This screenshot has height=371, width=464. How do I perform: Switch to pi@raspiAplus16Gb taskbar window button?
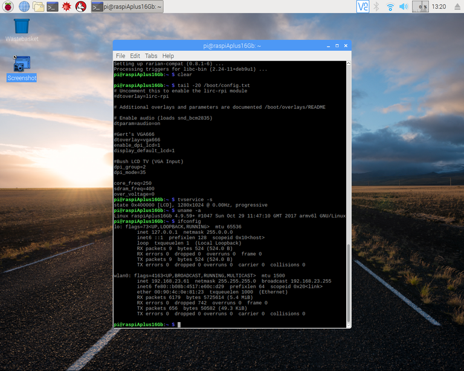(127, 7)
